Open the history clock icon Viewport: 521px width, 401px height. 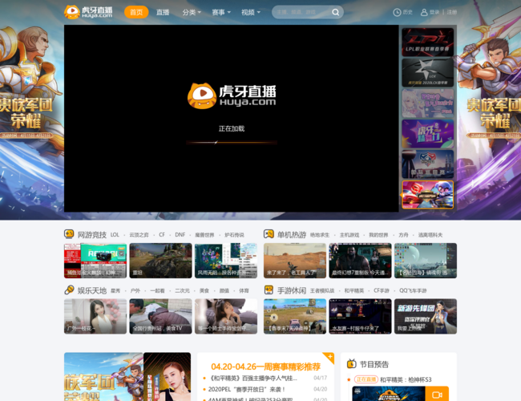tap(397, 12)
